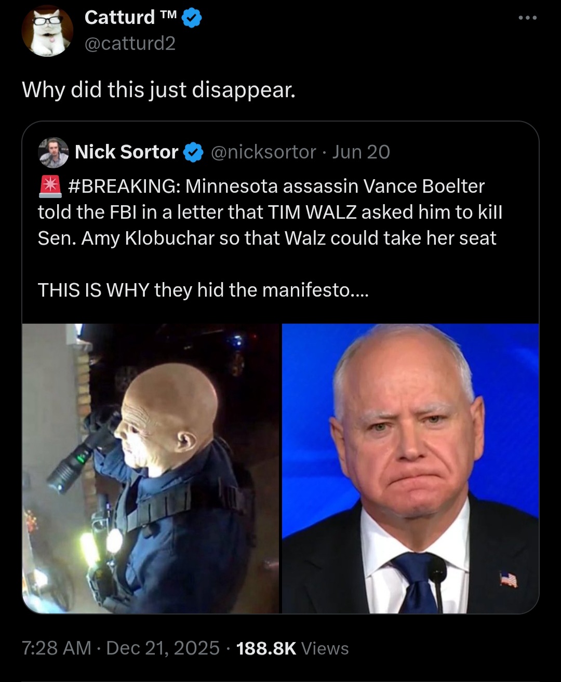Open the masked man doorbell photo
The width and height of the screenshot is (561, 682).
pos(151,469)
